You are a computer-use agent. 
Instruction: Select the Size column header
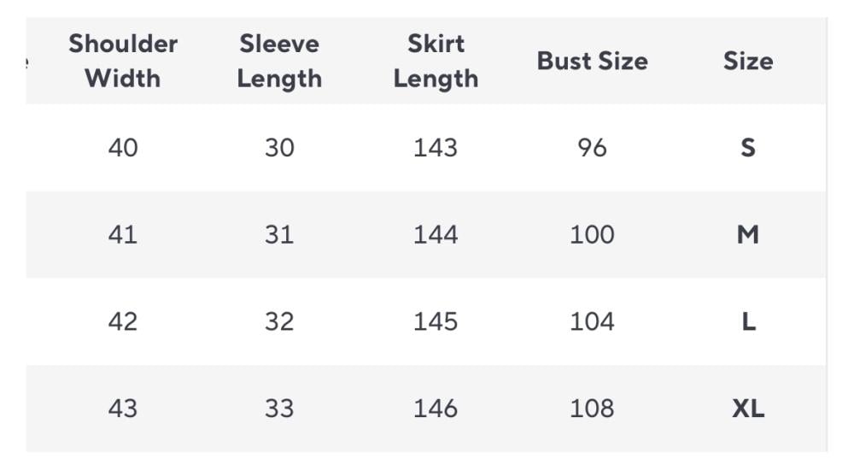[x=748, y=61]
